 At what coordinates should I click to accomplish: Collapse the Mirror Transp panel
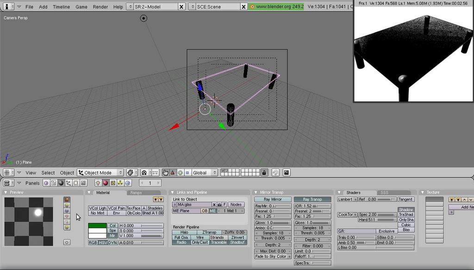(x=256, y=192)
